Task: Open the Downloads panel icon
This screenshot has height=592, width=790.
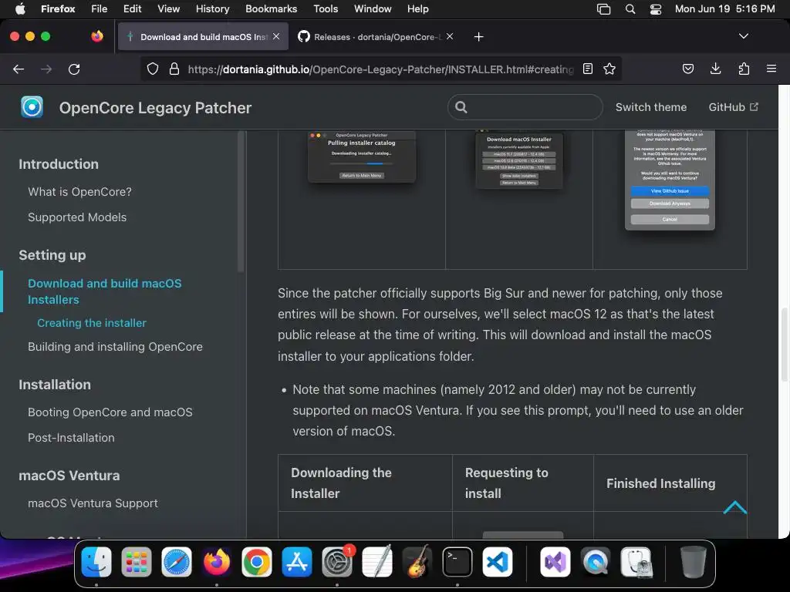Action: (x=715, y=69)
